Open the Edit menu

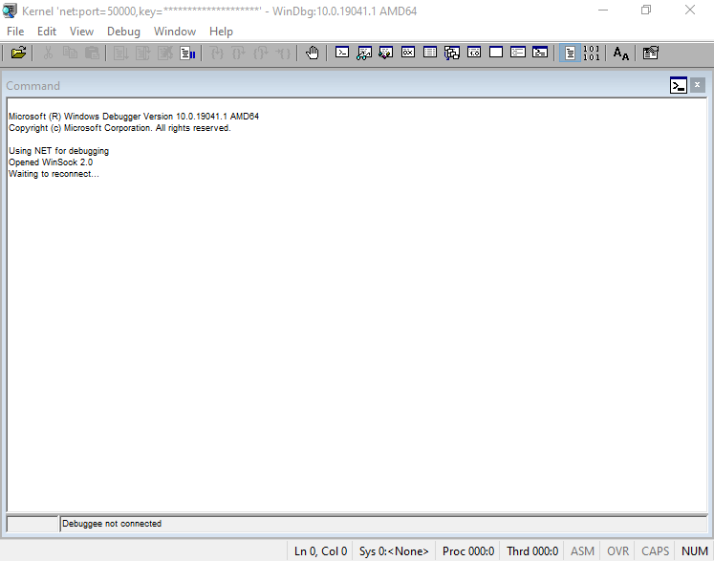pyautogui.click(x=47, y=32)
